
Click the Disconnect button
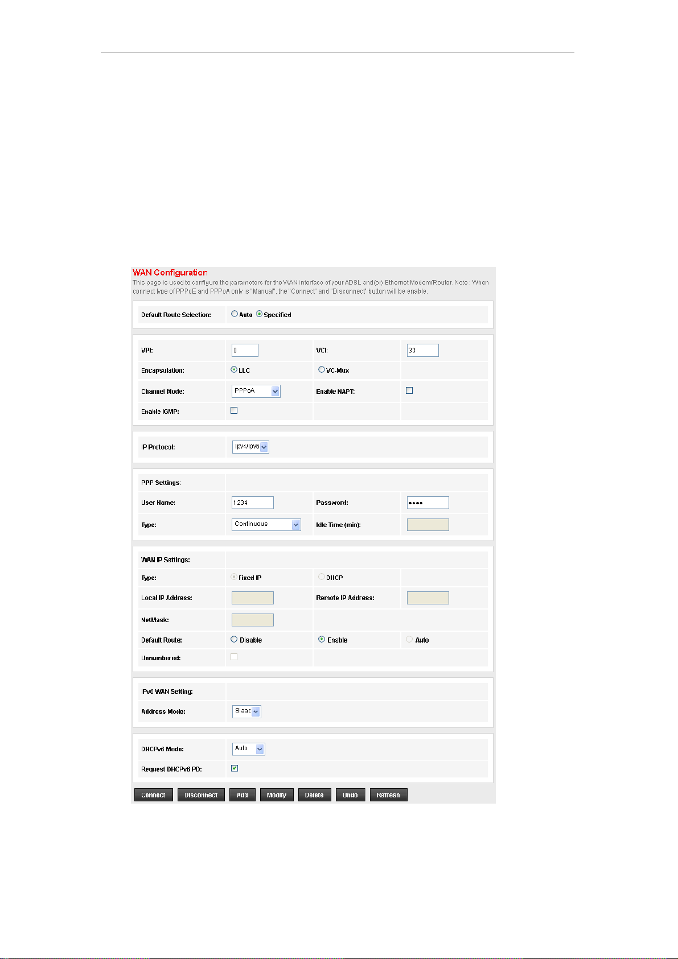click(201, 795)
